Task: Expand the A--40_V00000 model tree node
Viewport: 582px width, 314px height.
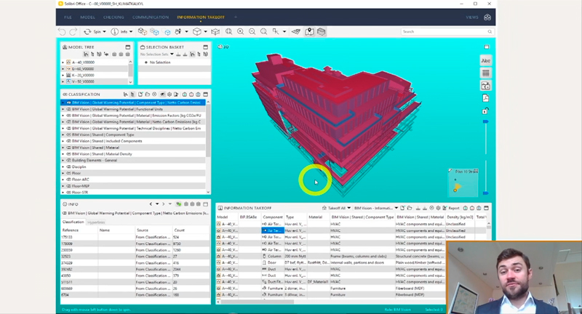Action: (63, 63)
